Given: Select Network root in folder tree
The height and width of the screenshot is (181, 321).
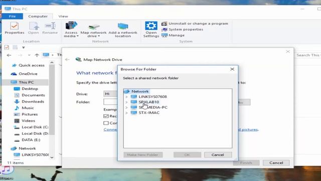Looking at the screenshot, I should pyautogui.click(x=140, y=92).
